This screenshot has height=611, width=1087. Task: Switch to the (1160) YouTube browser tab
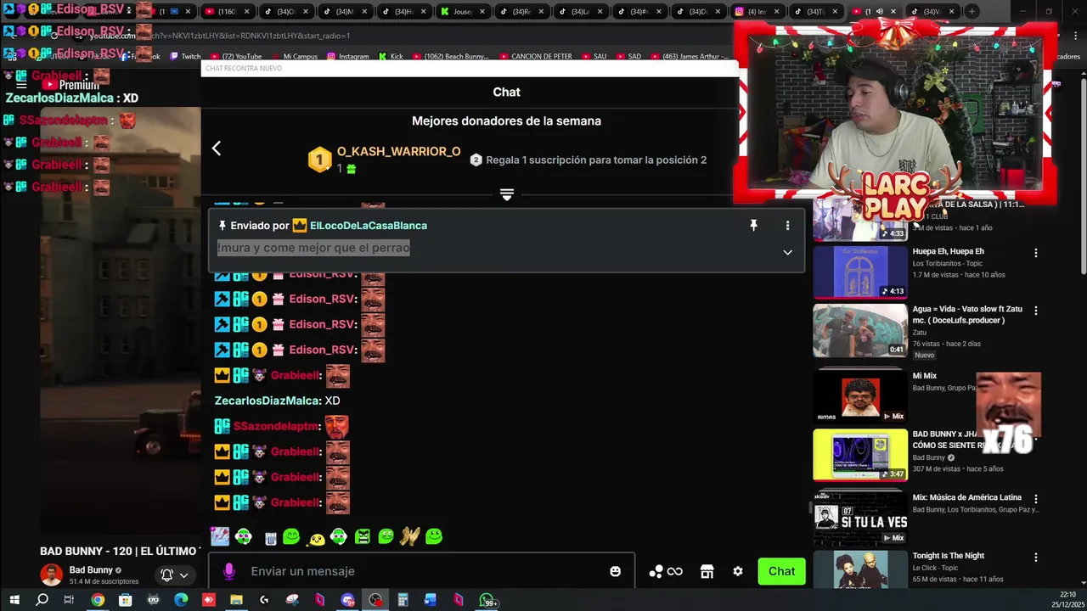pyautogui.click(x=227, y=12)
